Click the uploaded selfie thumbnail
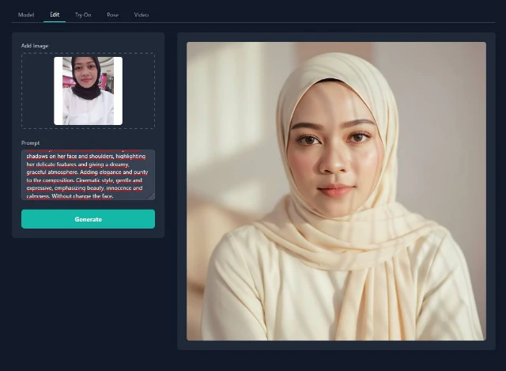 [x=88, y=91]
